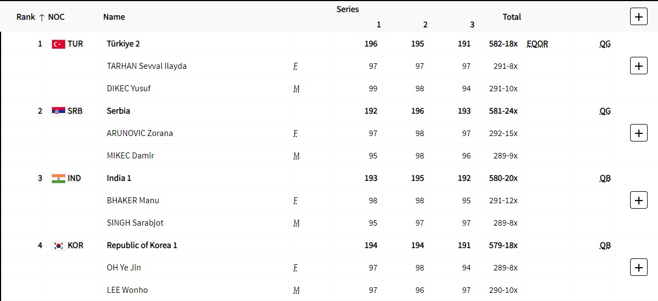
Task: Click the EQOR abbreviation for Türkiye 2
Action: pyautogui.click(x=537, y=44)
